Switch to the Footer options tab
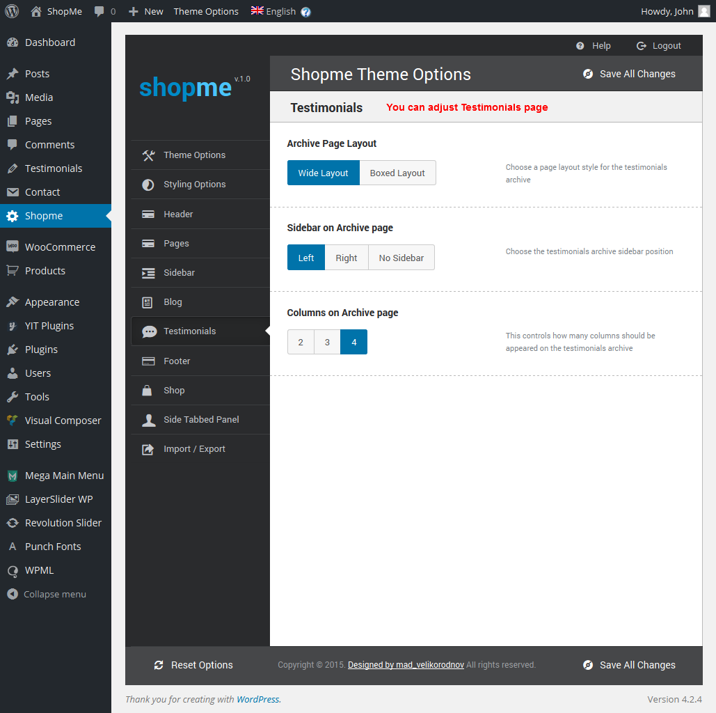 pyautogui.click(x=177, y=361)
